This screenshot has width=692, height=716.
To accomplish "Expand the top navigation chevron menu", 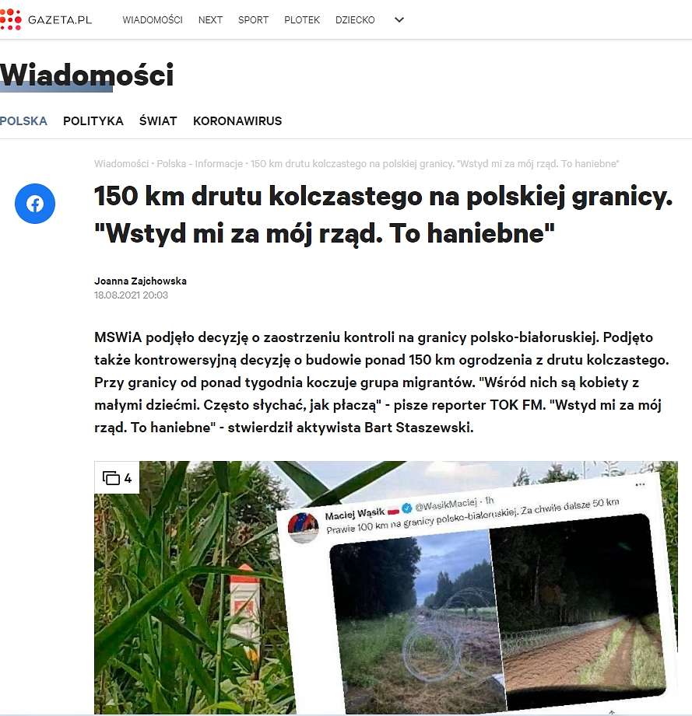I will pos(399,19).
